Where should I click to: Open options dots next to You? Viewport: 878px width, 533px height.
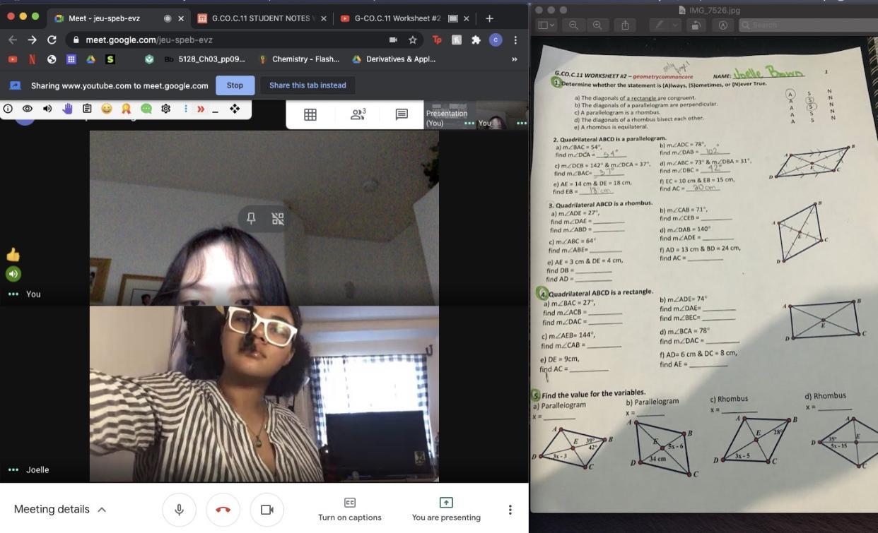(13, 294)
